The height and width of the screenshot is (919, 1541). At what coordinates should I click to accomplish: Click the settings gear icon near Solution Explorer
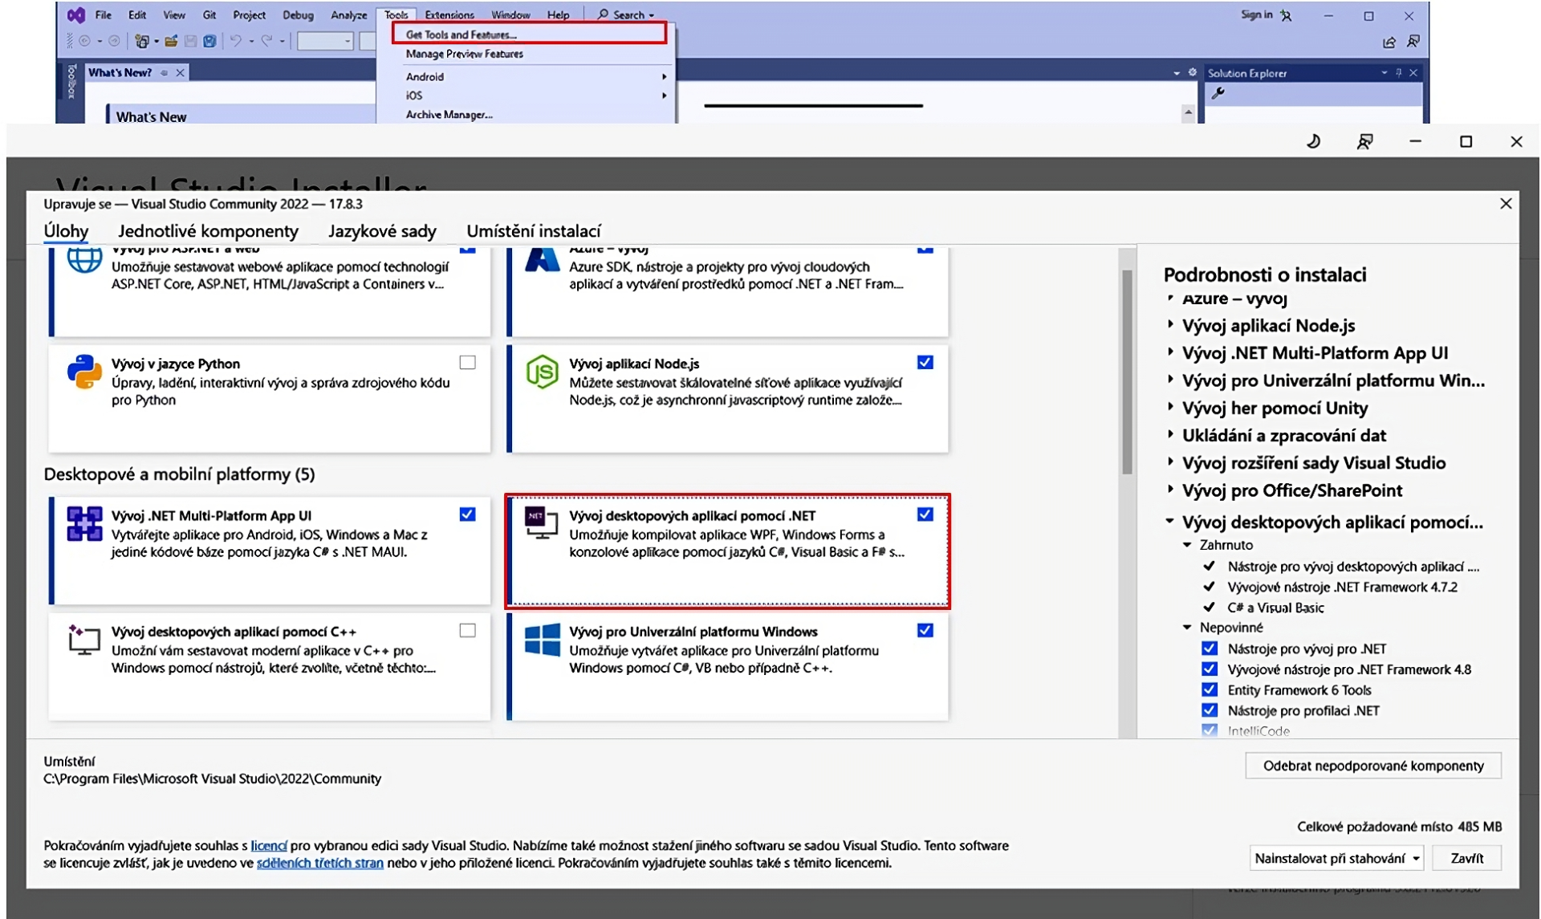pyautogui.click(x=1193, y=72)
